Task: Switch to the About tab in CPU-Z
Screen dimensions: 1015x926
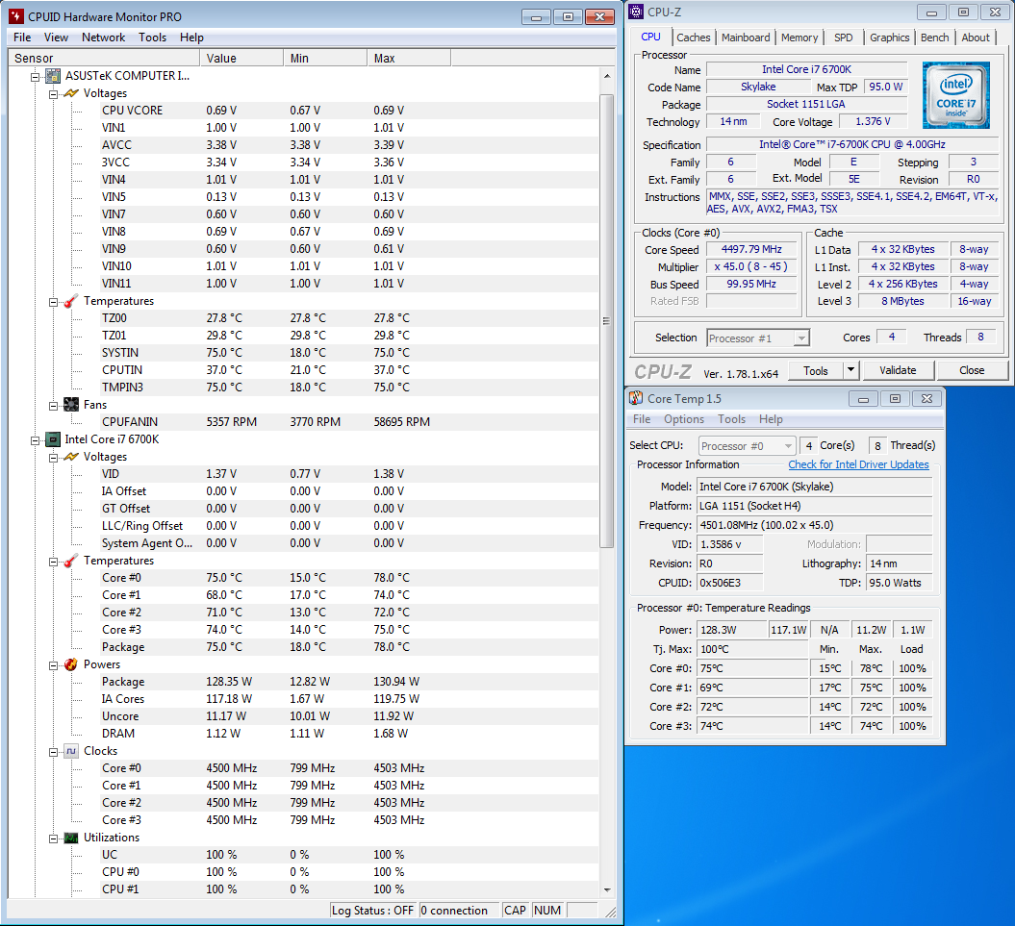Action: 976,38
